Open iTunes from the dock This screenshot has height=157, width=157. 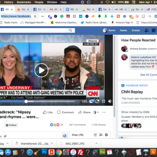pos(73,152)
